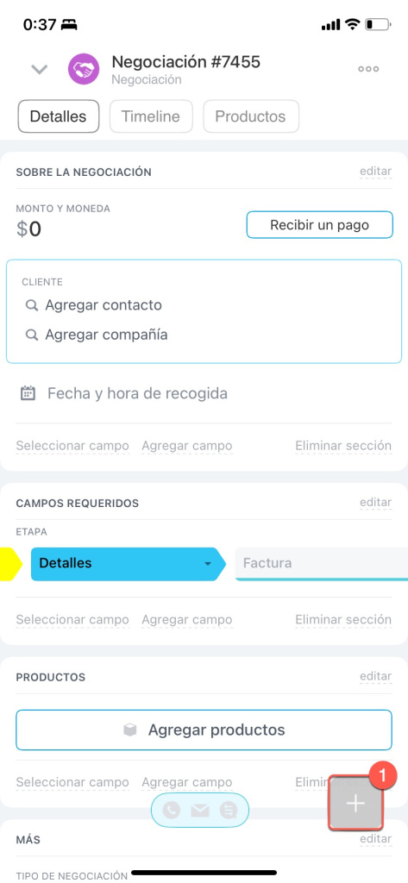Open the Detalles stage dropdown arrow
The image size is (408, 883).
pyautogui.click(x=207, y=564)
